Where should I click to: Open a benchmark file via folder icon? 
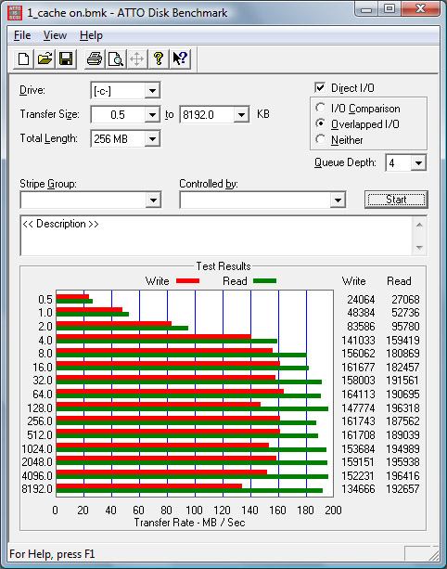[45, 58]
